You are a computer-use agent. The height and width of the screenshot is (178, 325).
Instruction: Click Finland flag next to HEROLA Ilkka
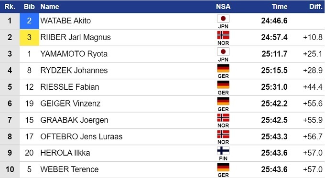(223, 150)
